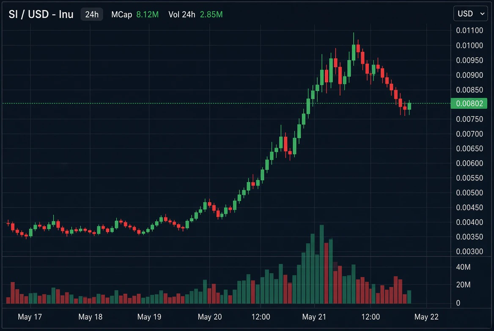Click the 0.01000 price axis label
The width and height of the screenshot is (494, 331).
469,45
